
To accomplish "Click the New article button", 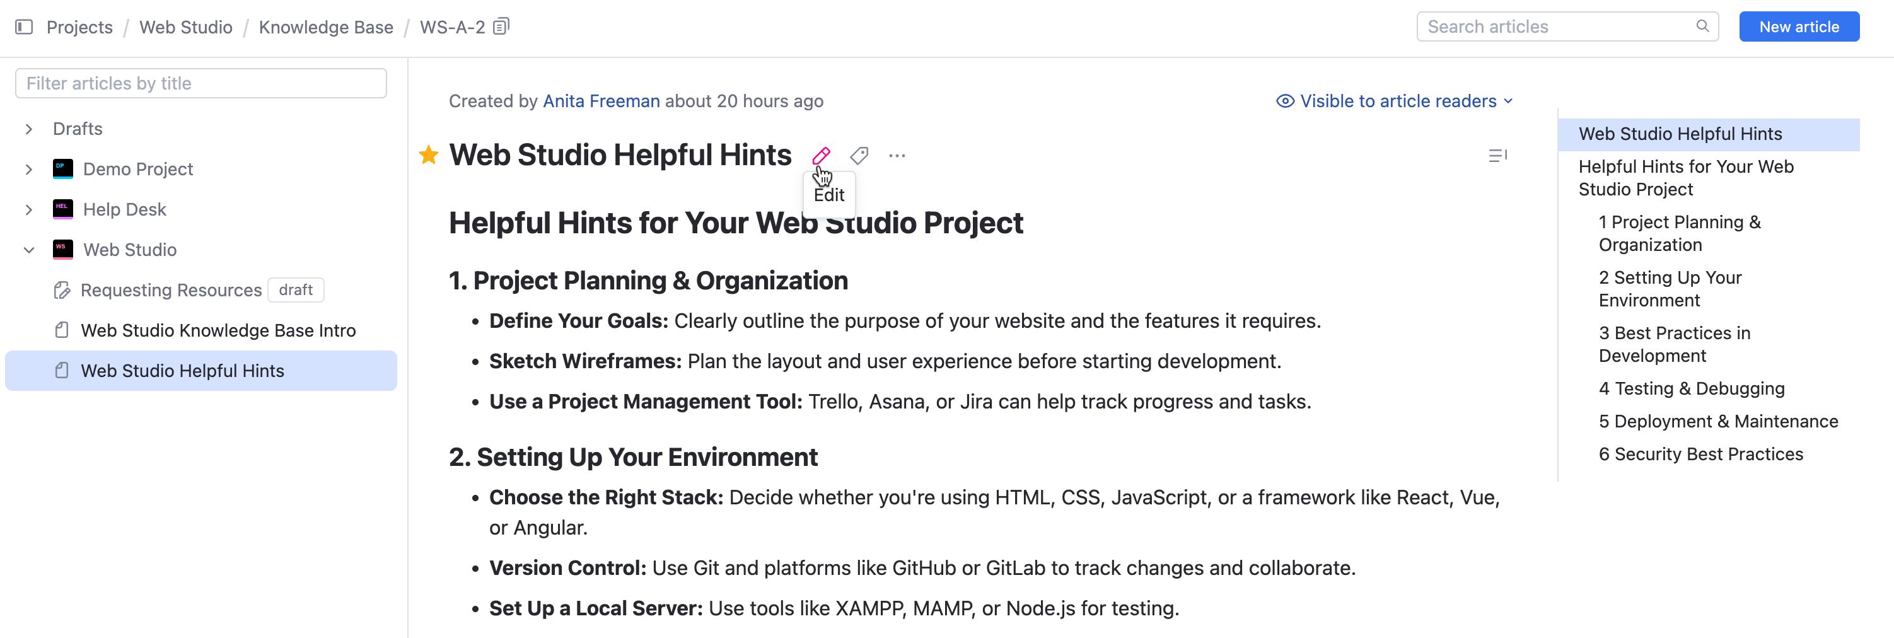I will pos(1798,27).
